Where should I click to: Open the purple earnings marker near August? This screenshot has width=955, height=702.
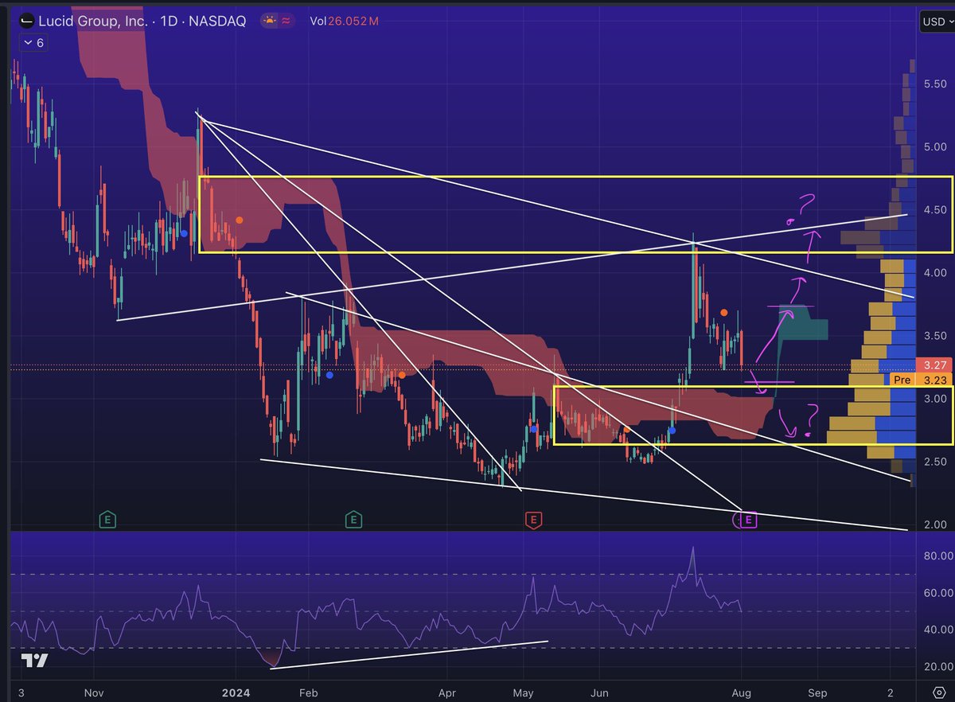[748, 521]
